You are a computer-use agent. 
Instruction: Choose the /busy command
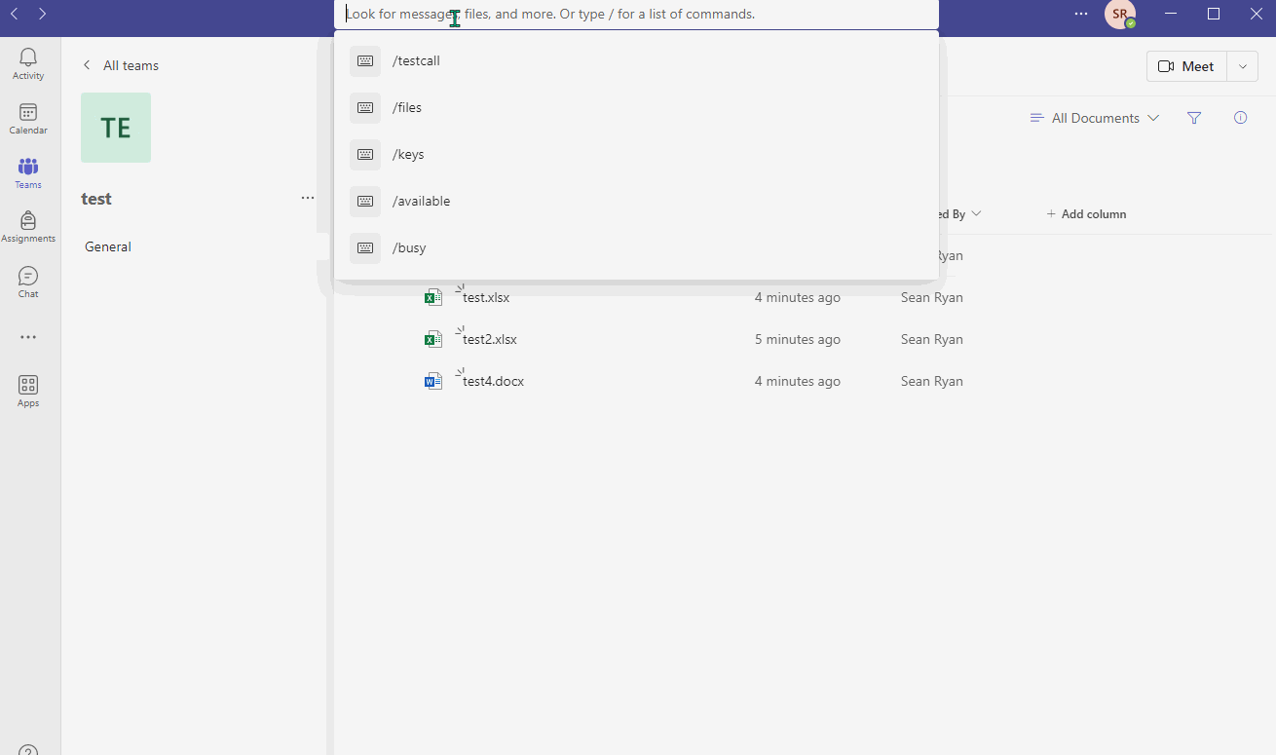[636, 247]
